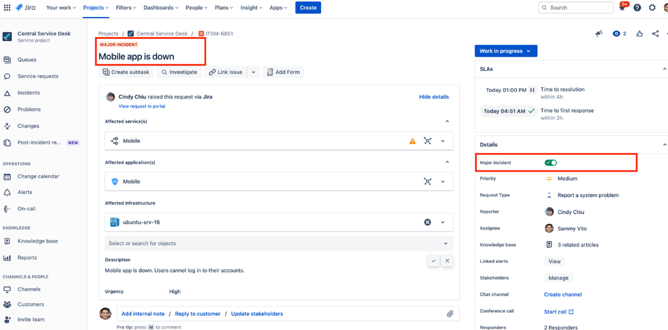This screenshot has width=668, height=330.
Task: Open the app switcher grid icon
Action: (7, 8)
